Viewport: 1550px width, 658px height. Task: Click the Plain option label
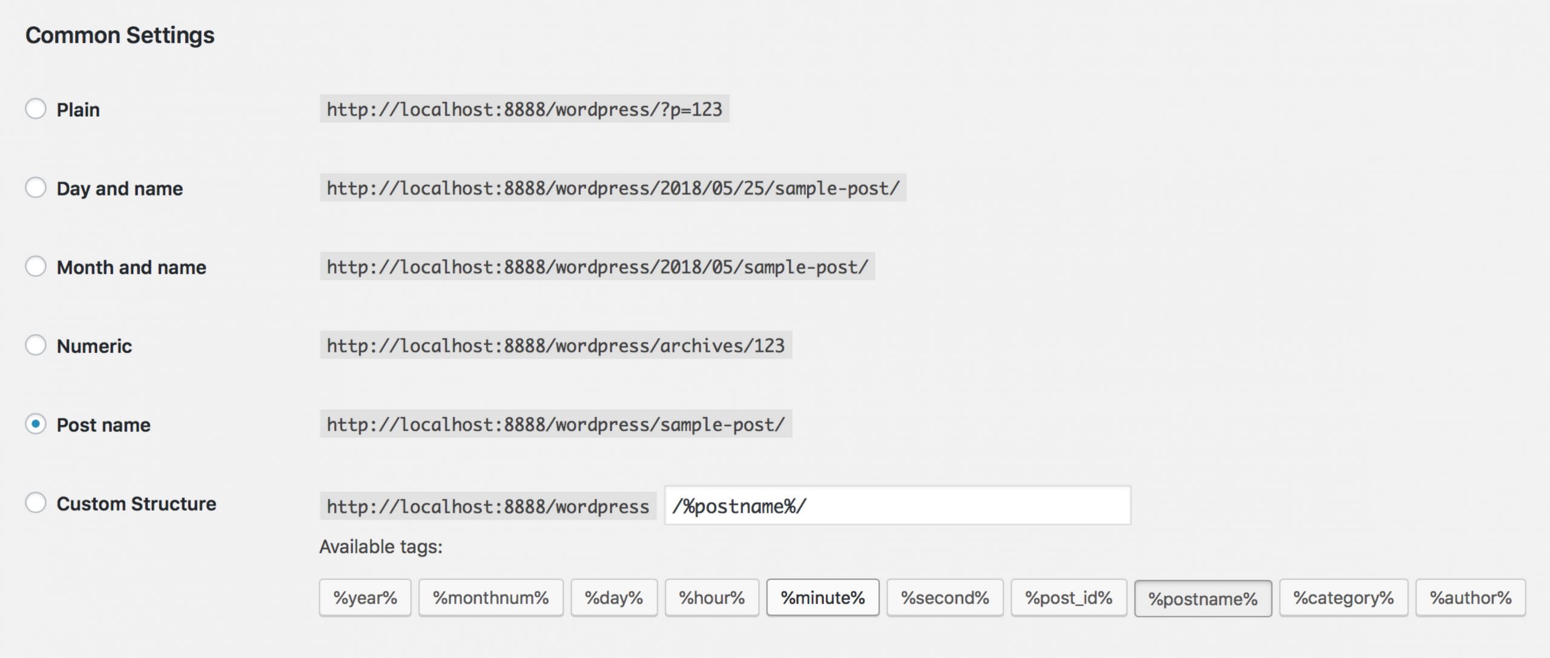tap(78, 110)
